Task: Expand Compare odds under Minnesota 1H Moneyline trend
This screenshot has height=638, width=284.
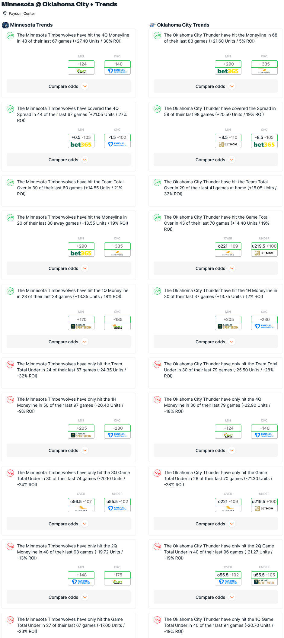Action: click(x=69, y=450)
